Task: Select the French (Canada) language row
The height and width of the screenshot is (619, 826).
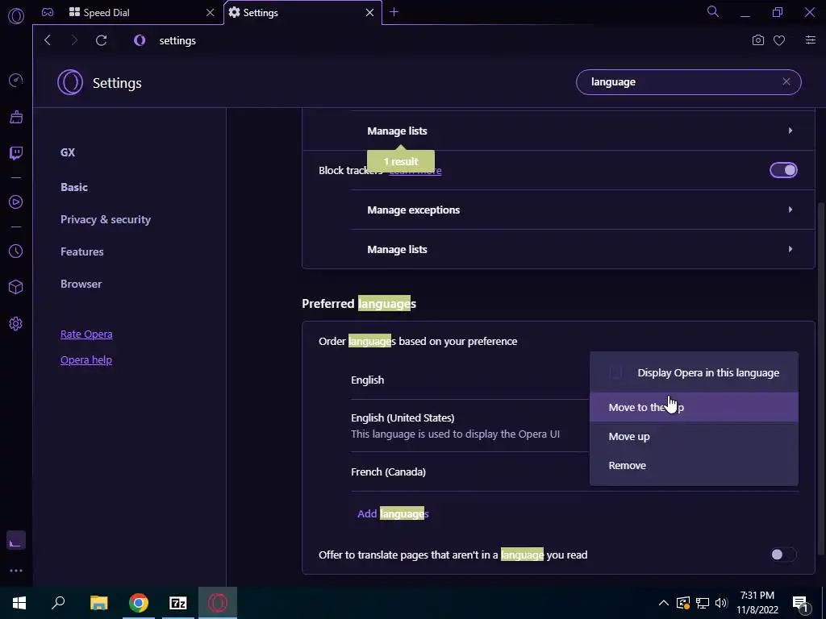Action: click(574, 472)
